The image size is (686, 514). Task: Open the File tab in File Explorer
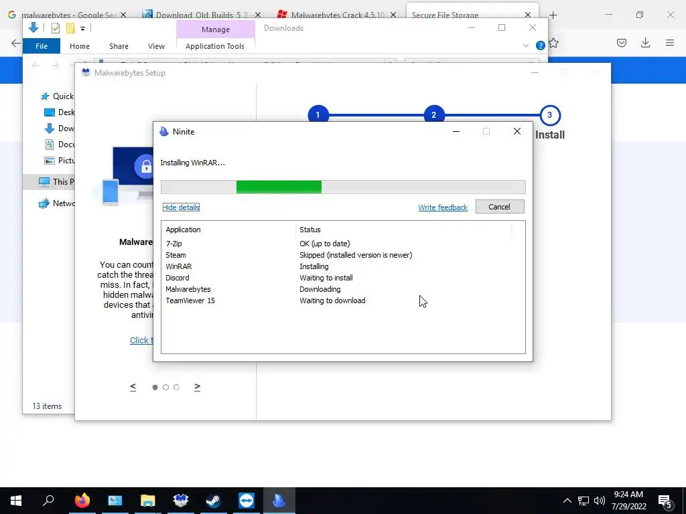coord(42,46)
